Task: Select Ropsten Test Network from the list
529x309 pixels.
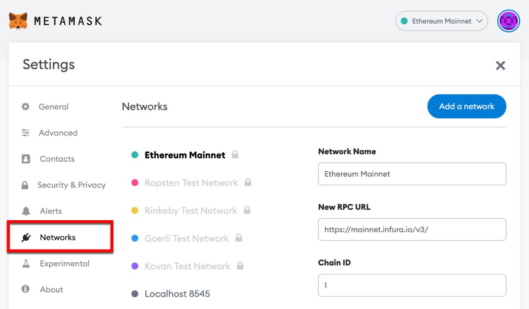Action: click(191, 182)
